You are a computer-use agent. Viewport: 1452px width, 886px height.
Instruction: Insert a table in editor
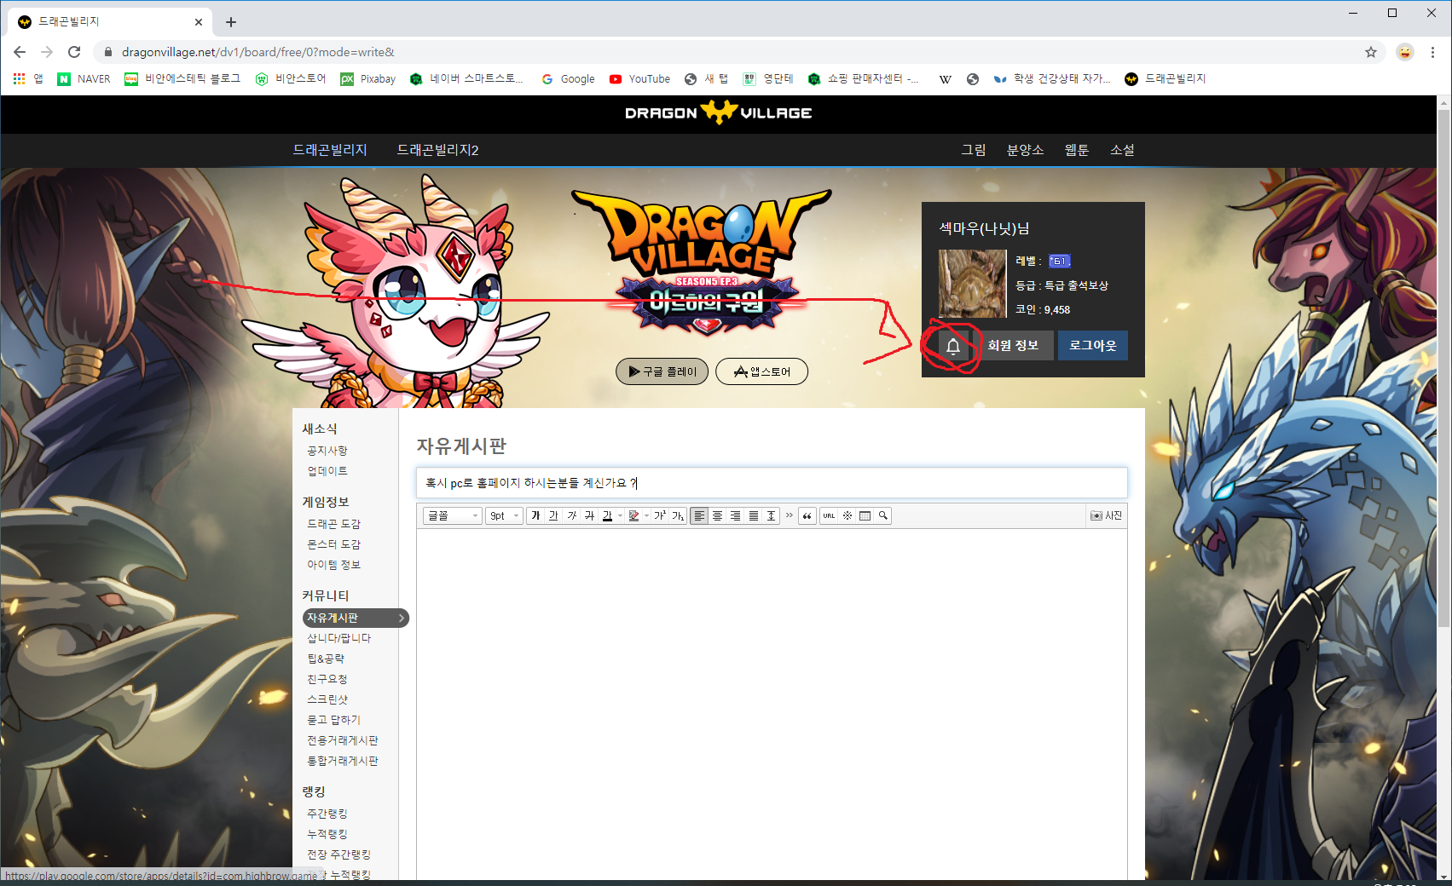point(865,515)
